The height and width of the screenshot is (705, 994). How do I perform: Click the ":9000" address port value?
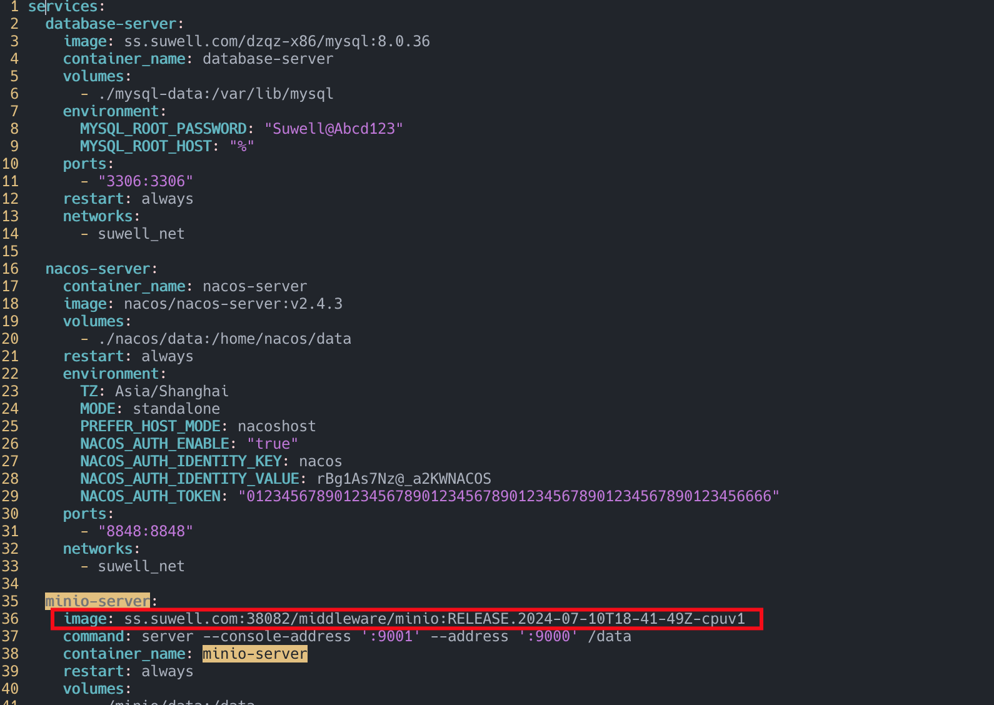548,636
